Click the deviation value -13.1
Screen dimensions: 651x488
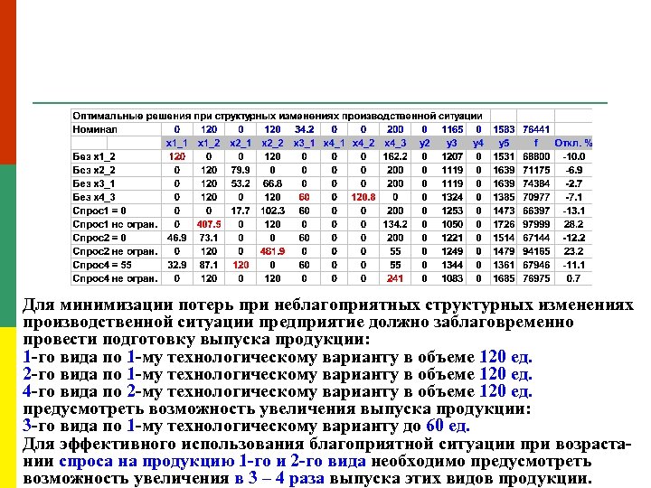pos(573,211)
